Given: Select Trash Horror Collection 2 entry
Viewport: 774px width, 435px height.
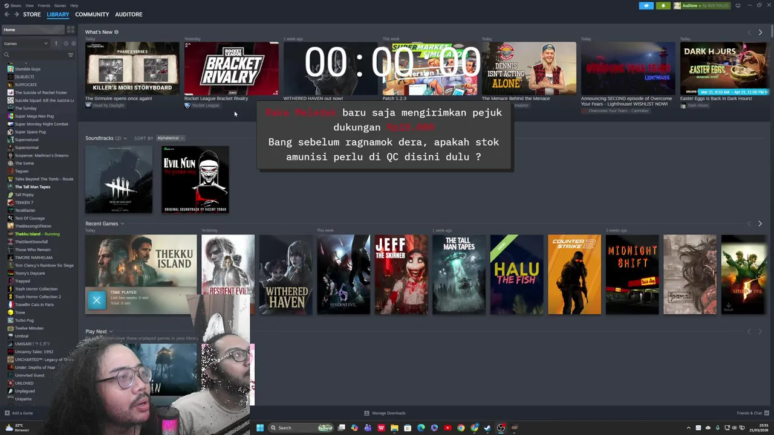Looking at the screenshot, I should pos(39,297).
